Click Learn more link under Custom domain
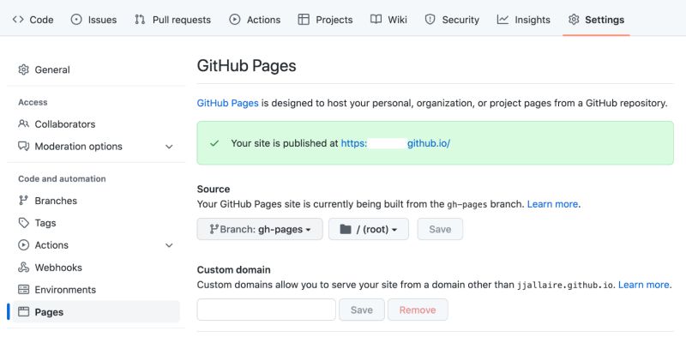Screen dimensions: 686x337 pos(644,285)
